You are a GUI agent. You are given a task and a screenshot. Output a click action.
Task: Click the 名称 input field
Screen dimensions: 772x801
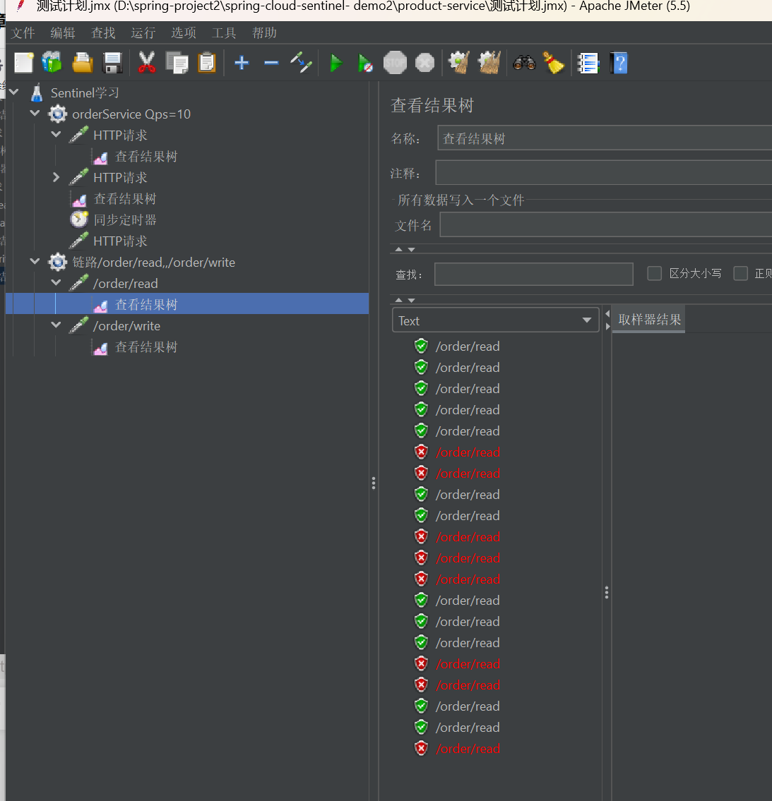point(605,138)
